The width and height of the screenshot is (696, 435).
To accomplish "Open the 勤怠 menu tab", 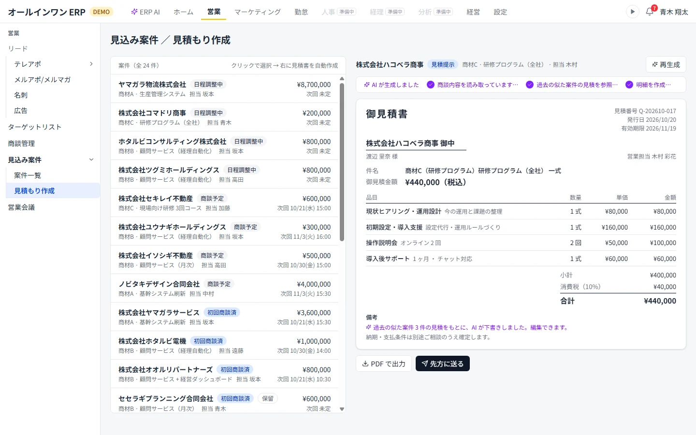I will click(x=301, y=12).
